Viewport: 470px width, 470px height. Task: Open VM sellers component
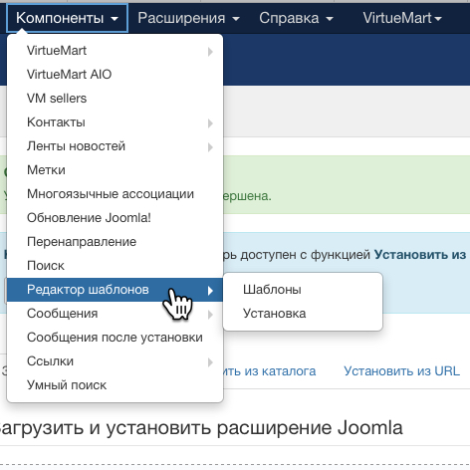[115, 99]
